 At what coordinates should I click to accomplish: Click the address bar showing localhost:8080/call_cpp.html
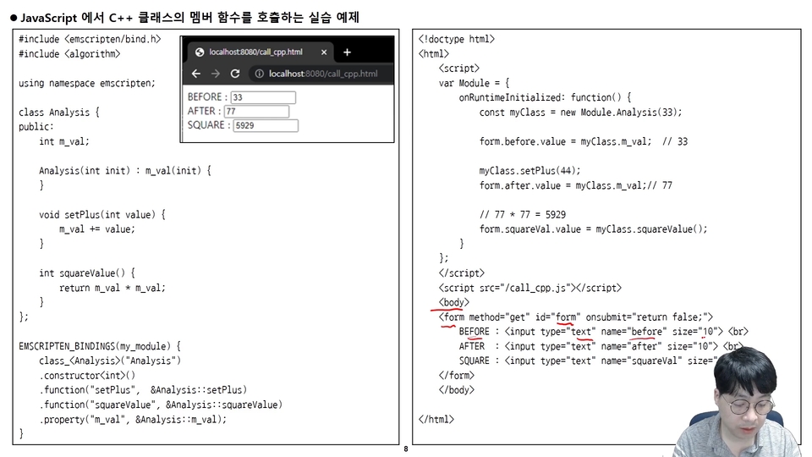322,74
